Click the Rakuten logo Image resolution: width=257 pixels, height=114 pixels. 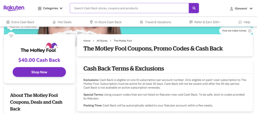point(14,8)
